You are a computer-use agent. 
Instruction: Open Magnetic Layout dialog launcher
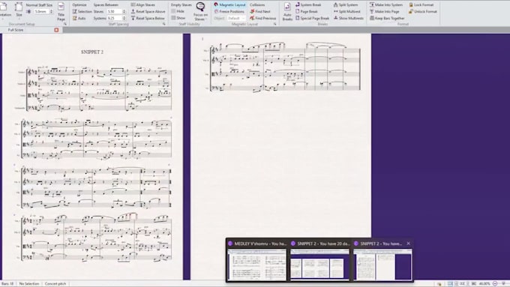[x=274, y=24]
